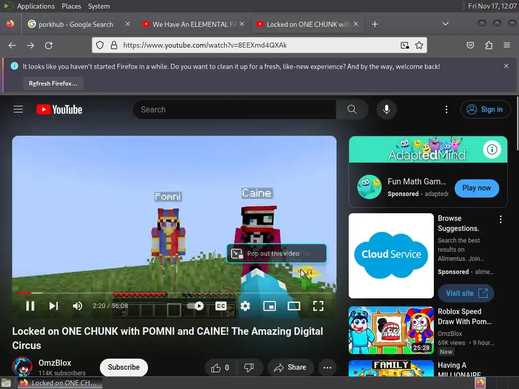
Task: Open Roblox Speed Draw video thumbnail
Action: [391, 330]
